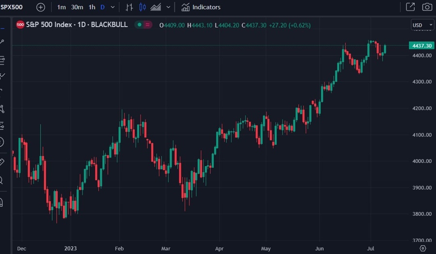Click the change value +27.20 (+0.62%)
The width and height of the screenshot is (436, 254).
coord(290,25)
